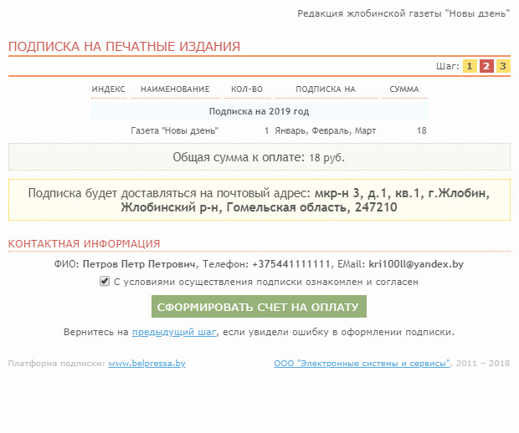
Task: Click the 'Наименование' column header
Action: [175, 89]
